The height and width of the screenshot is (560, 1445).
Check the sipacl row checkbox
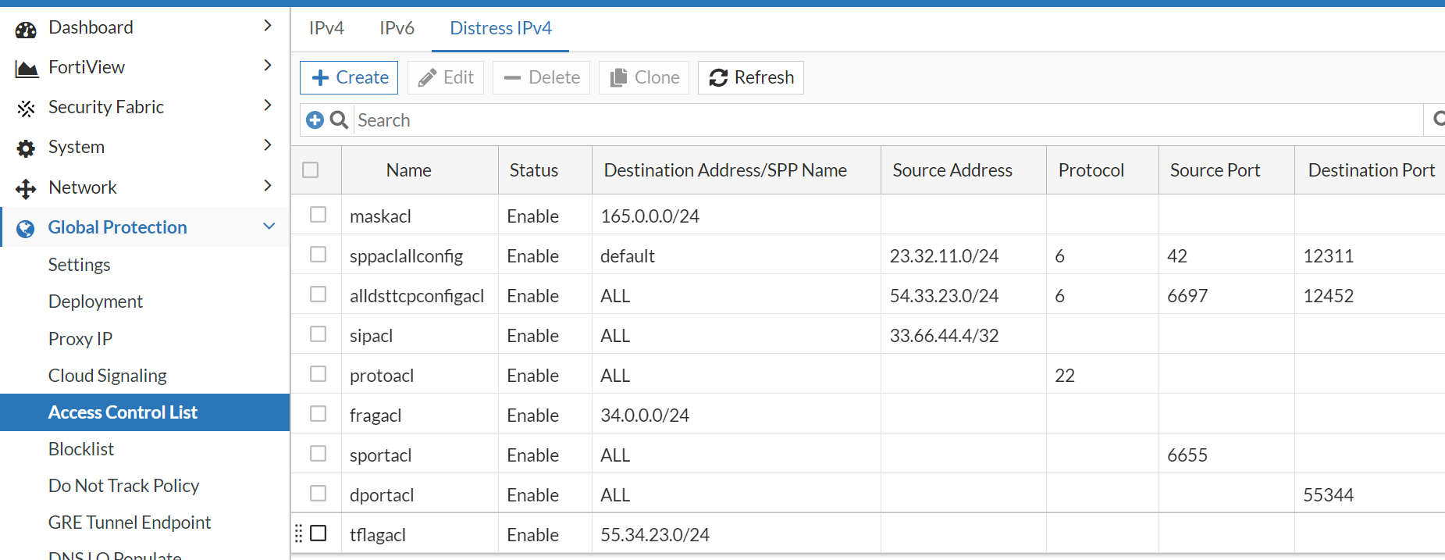click(318, 334)
